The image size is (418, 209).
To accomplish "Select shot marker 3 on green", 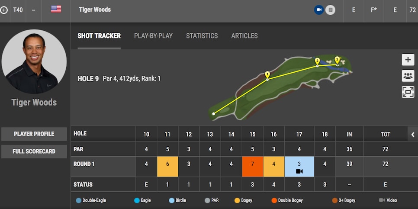I will (337, 60).
